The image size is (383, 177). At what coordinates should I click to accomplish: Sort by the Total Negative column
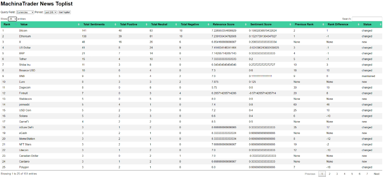pyautogui.click(x=194, y=24)
